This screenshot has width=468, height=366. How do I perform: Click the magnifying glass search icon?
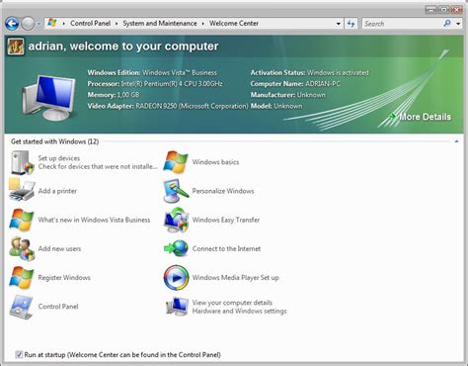447,24
